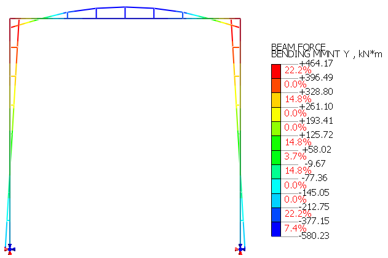Select the legend value +328.80
Screen dimensions: 388x258
[x=316, y=92]
